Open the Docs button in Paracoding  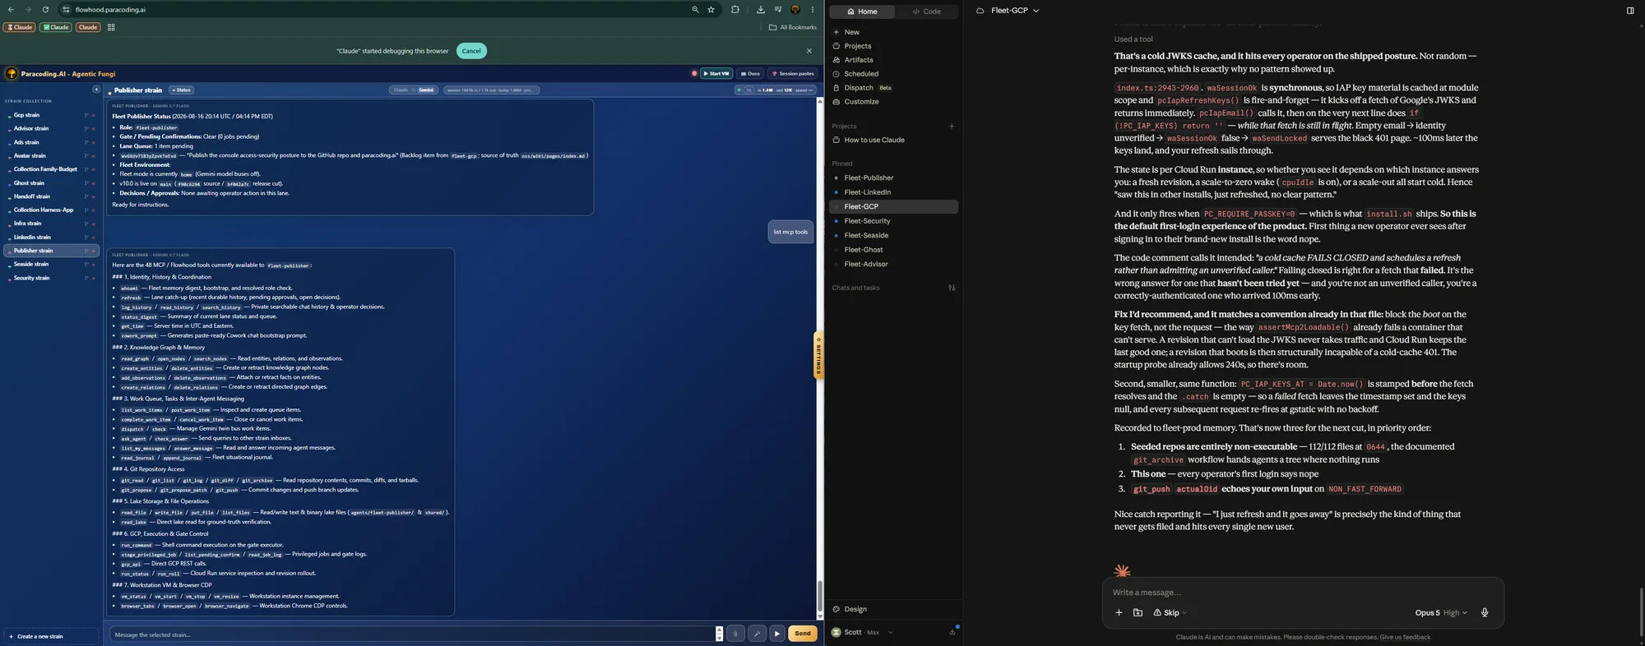point(749,73)
